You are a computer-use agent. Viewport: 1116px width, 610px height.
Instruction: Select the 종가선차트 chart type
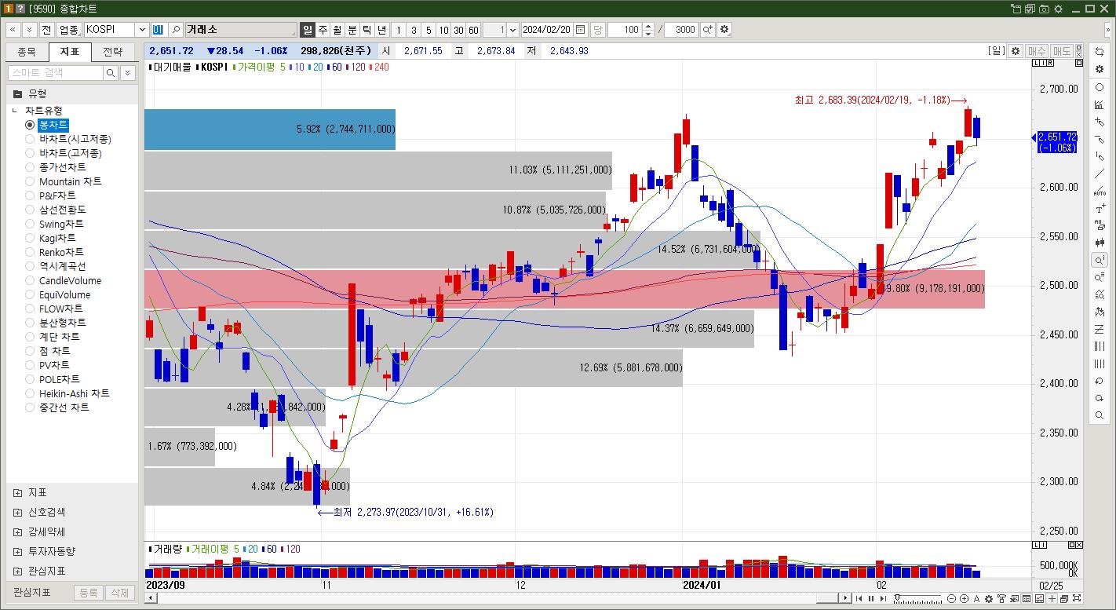(30, 167)
